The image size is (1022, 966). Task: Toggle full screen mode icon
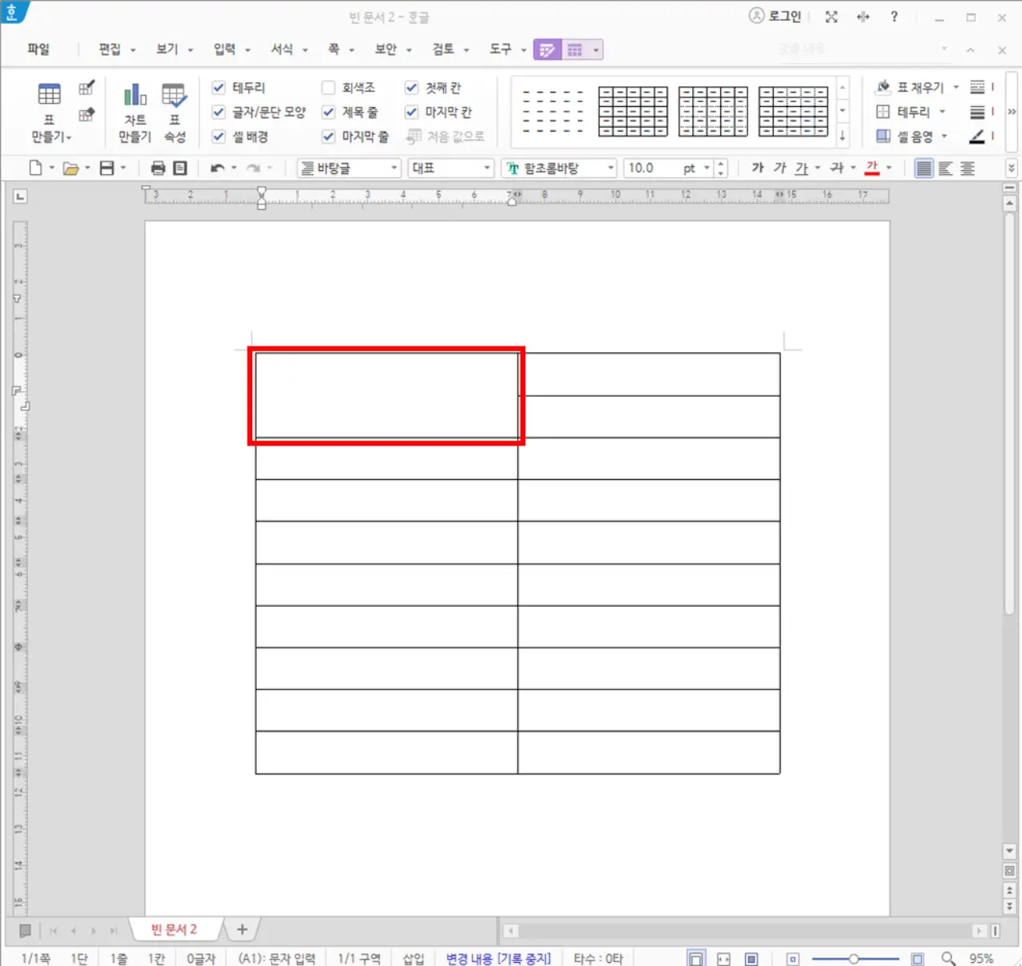point(831,17)
